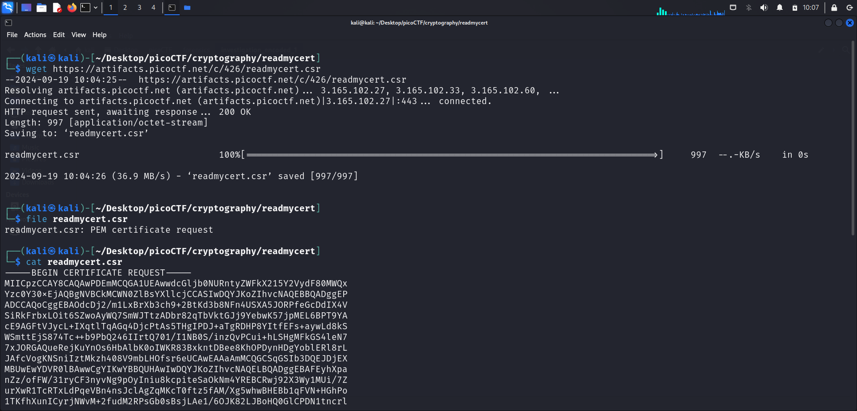The width and height of the screenshot is (857, 411).
Task: Click the show desktop panel icon
Action: click(26, 8)
